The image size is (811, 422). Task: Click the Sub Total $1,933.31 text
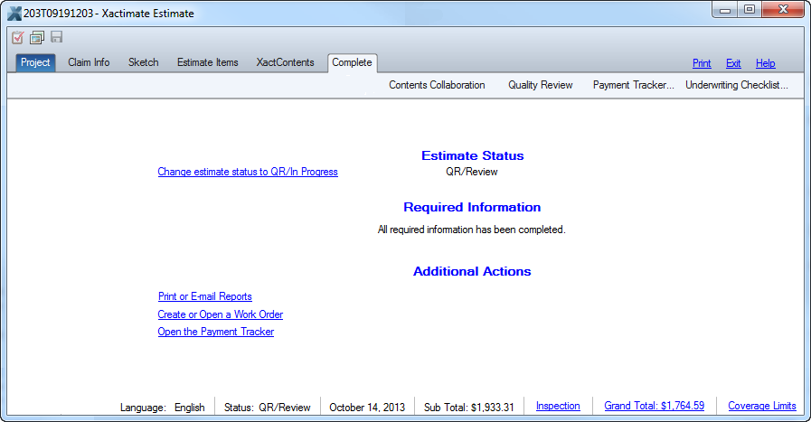coord(469,408)
